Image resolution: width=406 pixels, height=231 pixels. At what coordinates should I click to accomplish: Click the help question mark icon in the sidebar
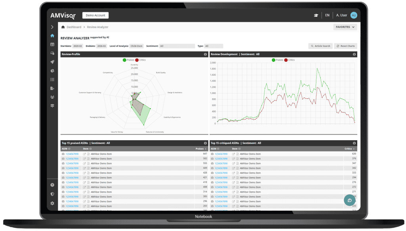coord(52,185)
